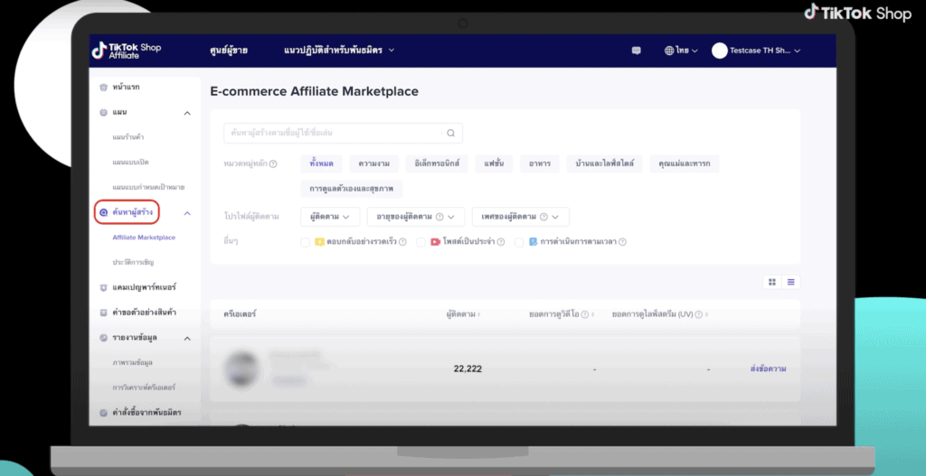The width and height of the screenshot is (926, 476).
Task: Click help icon beside ยอดการดูไลฟ์สตรีม header
Action: [699, 314]
